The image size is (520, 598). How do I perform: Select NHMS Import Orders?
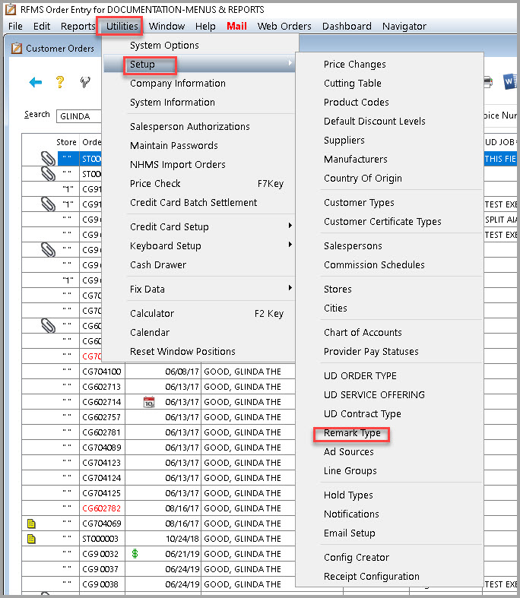coord(177,164)
